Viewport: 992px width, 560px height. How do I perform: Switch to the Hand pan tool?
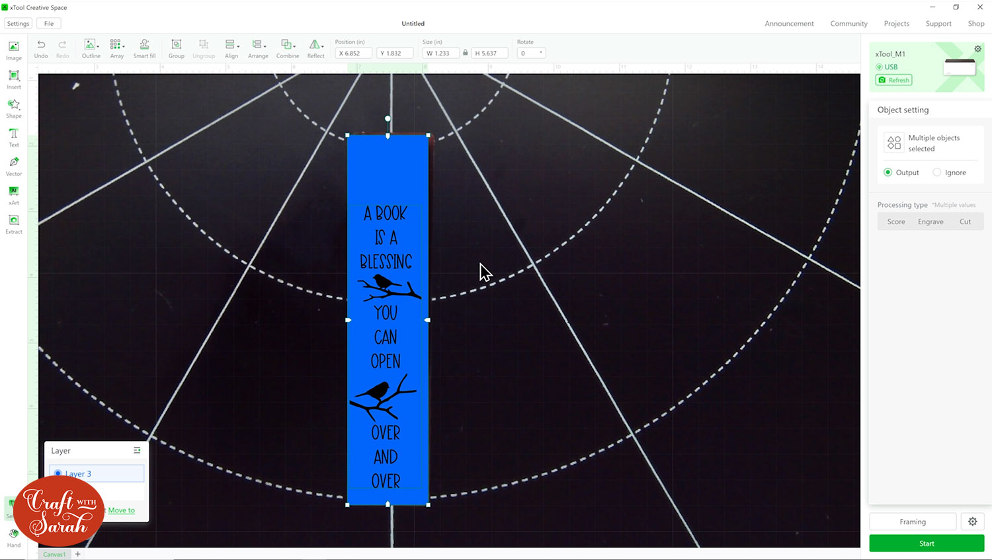pyautogui.click(x=14, y=537)
